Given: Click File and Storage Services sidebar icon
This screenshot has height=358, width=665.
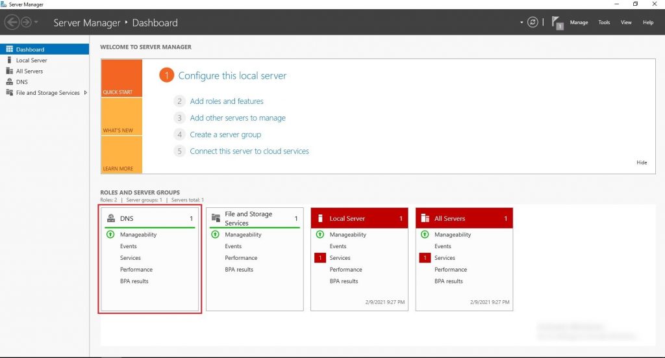Looking at the screenshot, I should click(x=9, y=92).
